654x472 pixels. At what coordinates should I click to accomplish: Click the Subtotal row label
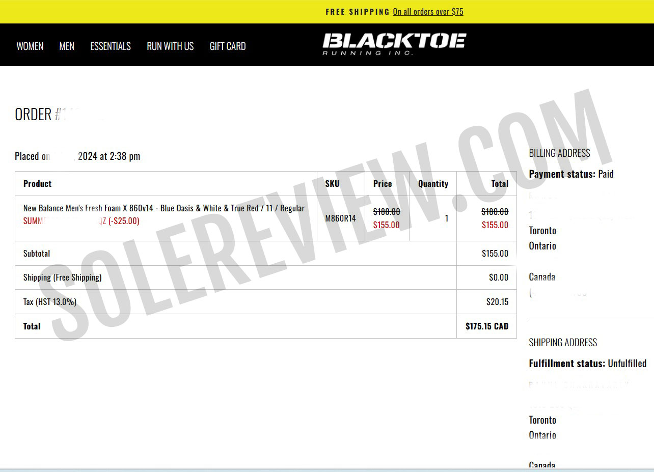point(37,253)
